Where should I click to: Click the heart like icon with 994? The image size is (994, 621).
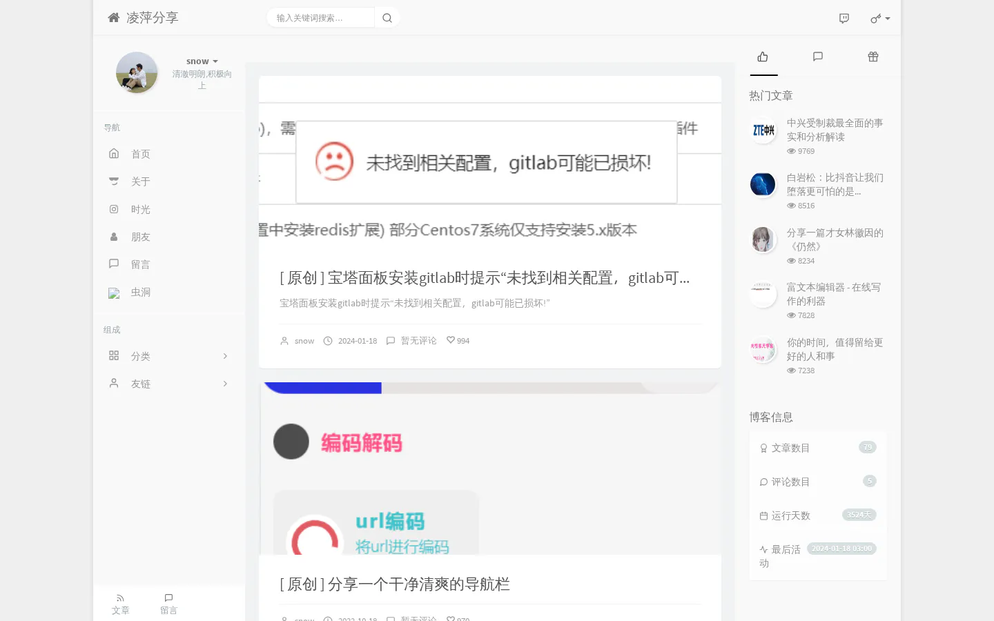(451, 340)
